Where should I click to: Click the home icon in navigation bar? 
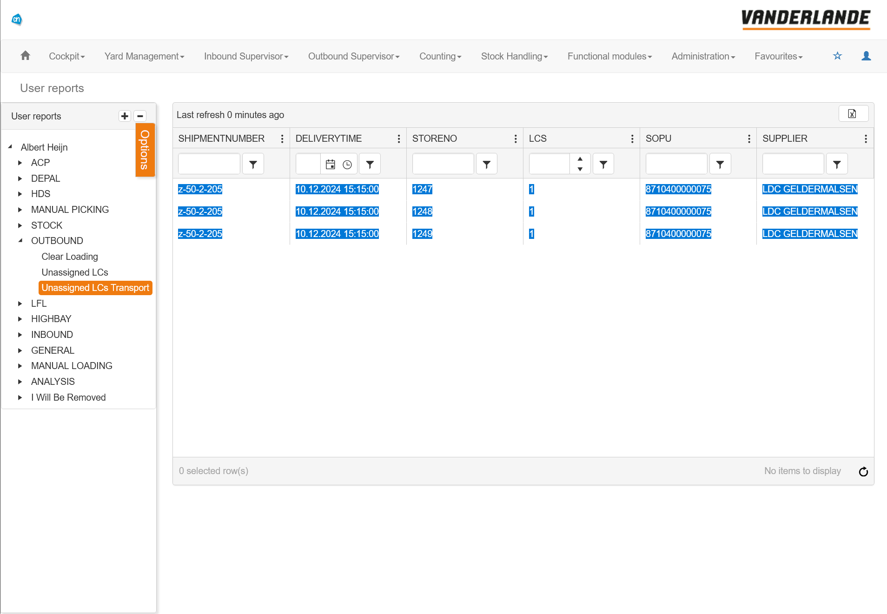tap(26, 56)
